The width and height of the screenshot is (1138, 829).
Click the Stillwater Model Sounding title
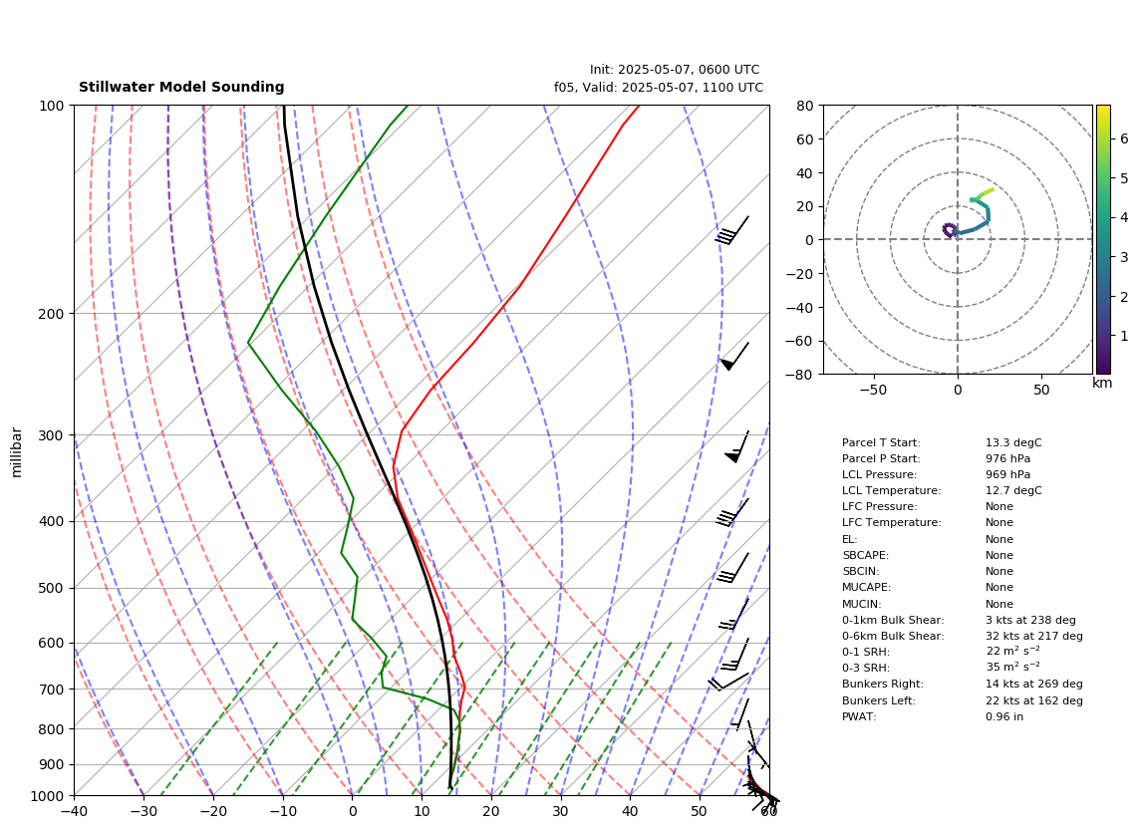181,87
